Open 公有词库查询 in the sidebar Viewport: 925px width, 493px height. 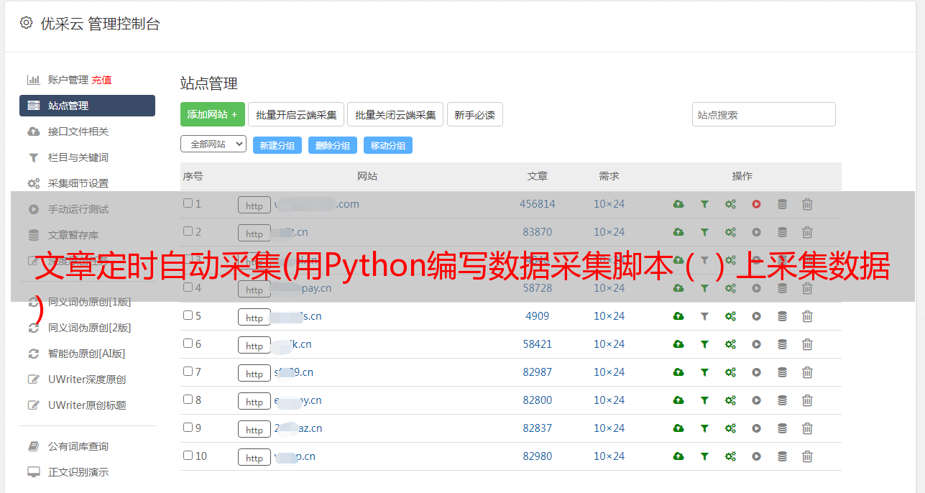(78, 446)
